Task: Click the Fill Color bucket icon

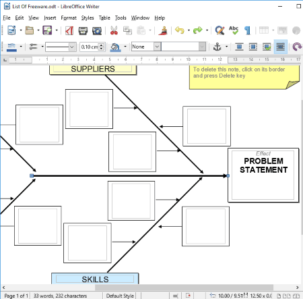Action: 115,47
